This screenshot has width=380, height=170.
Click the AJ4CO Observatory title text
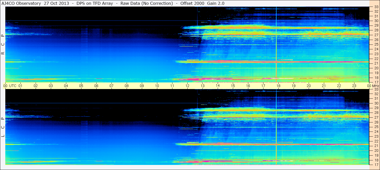pyautogui.click(x=21, y=3)
